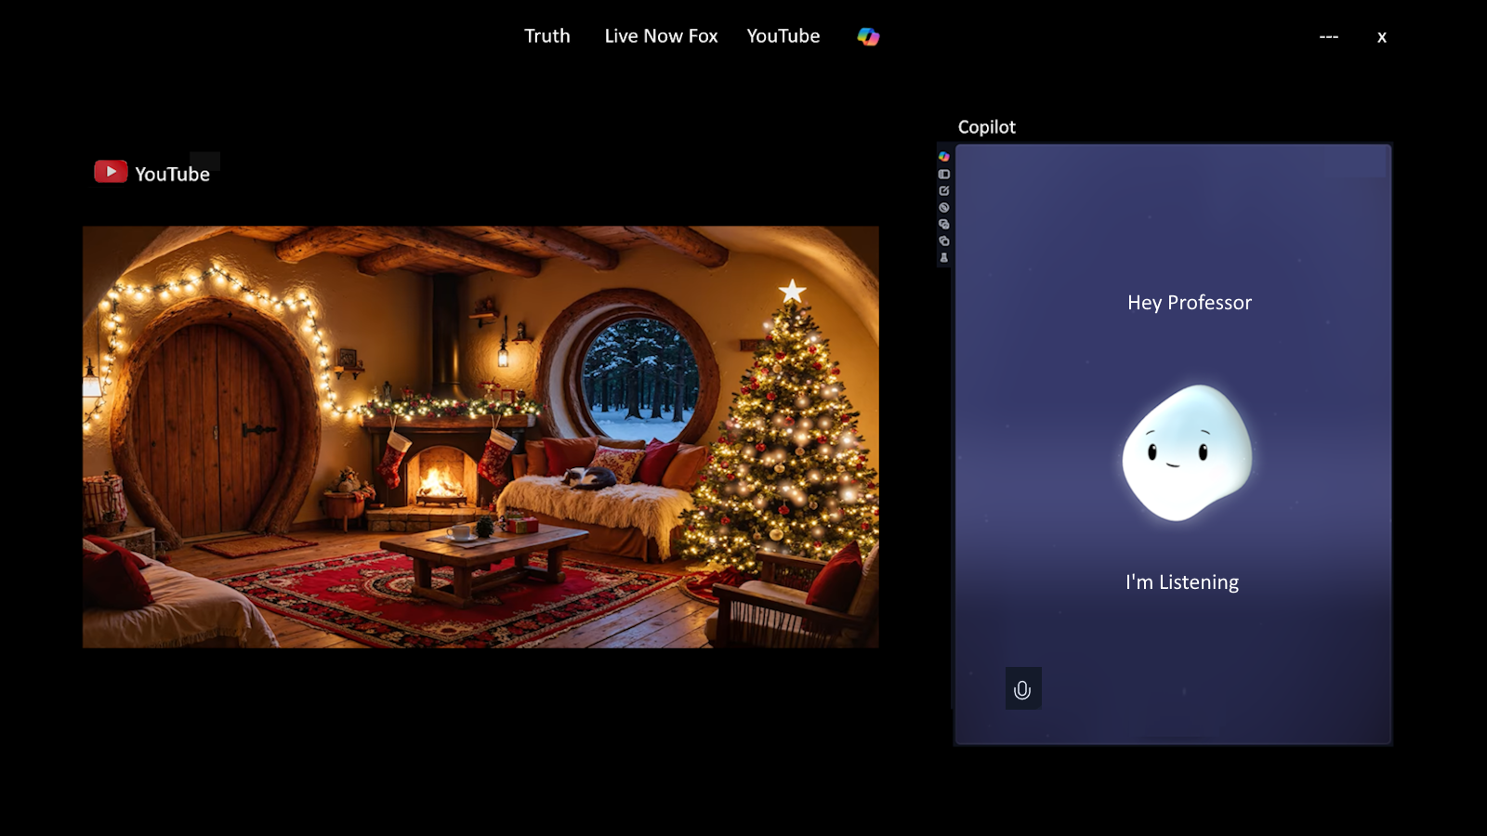Screen dimensions: 1487x836
Task: Open the YouTube link in the top menu
Action: 783,36
